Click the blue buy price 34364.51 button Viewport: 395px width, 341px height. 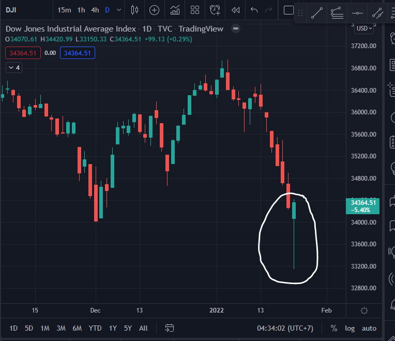coord(78,53)
